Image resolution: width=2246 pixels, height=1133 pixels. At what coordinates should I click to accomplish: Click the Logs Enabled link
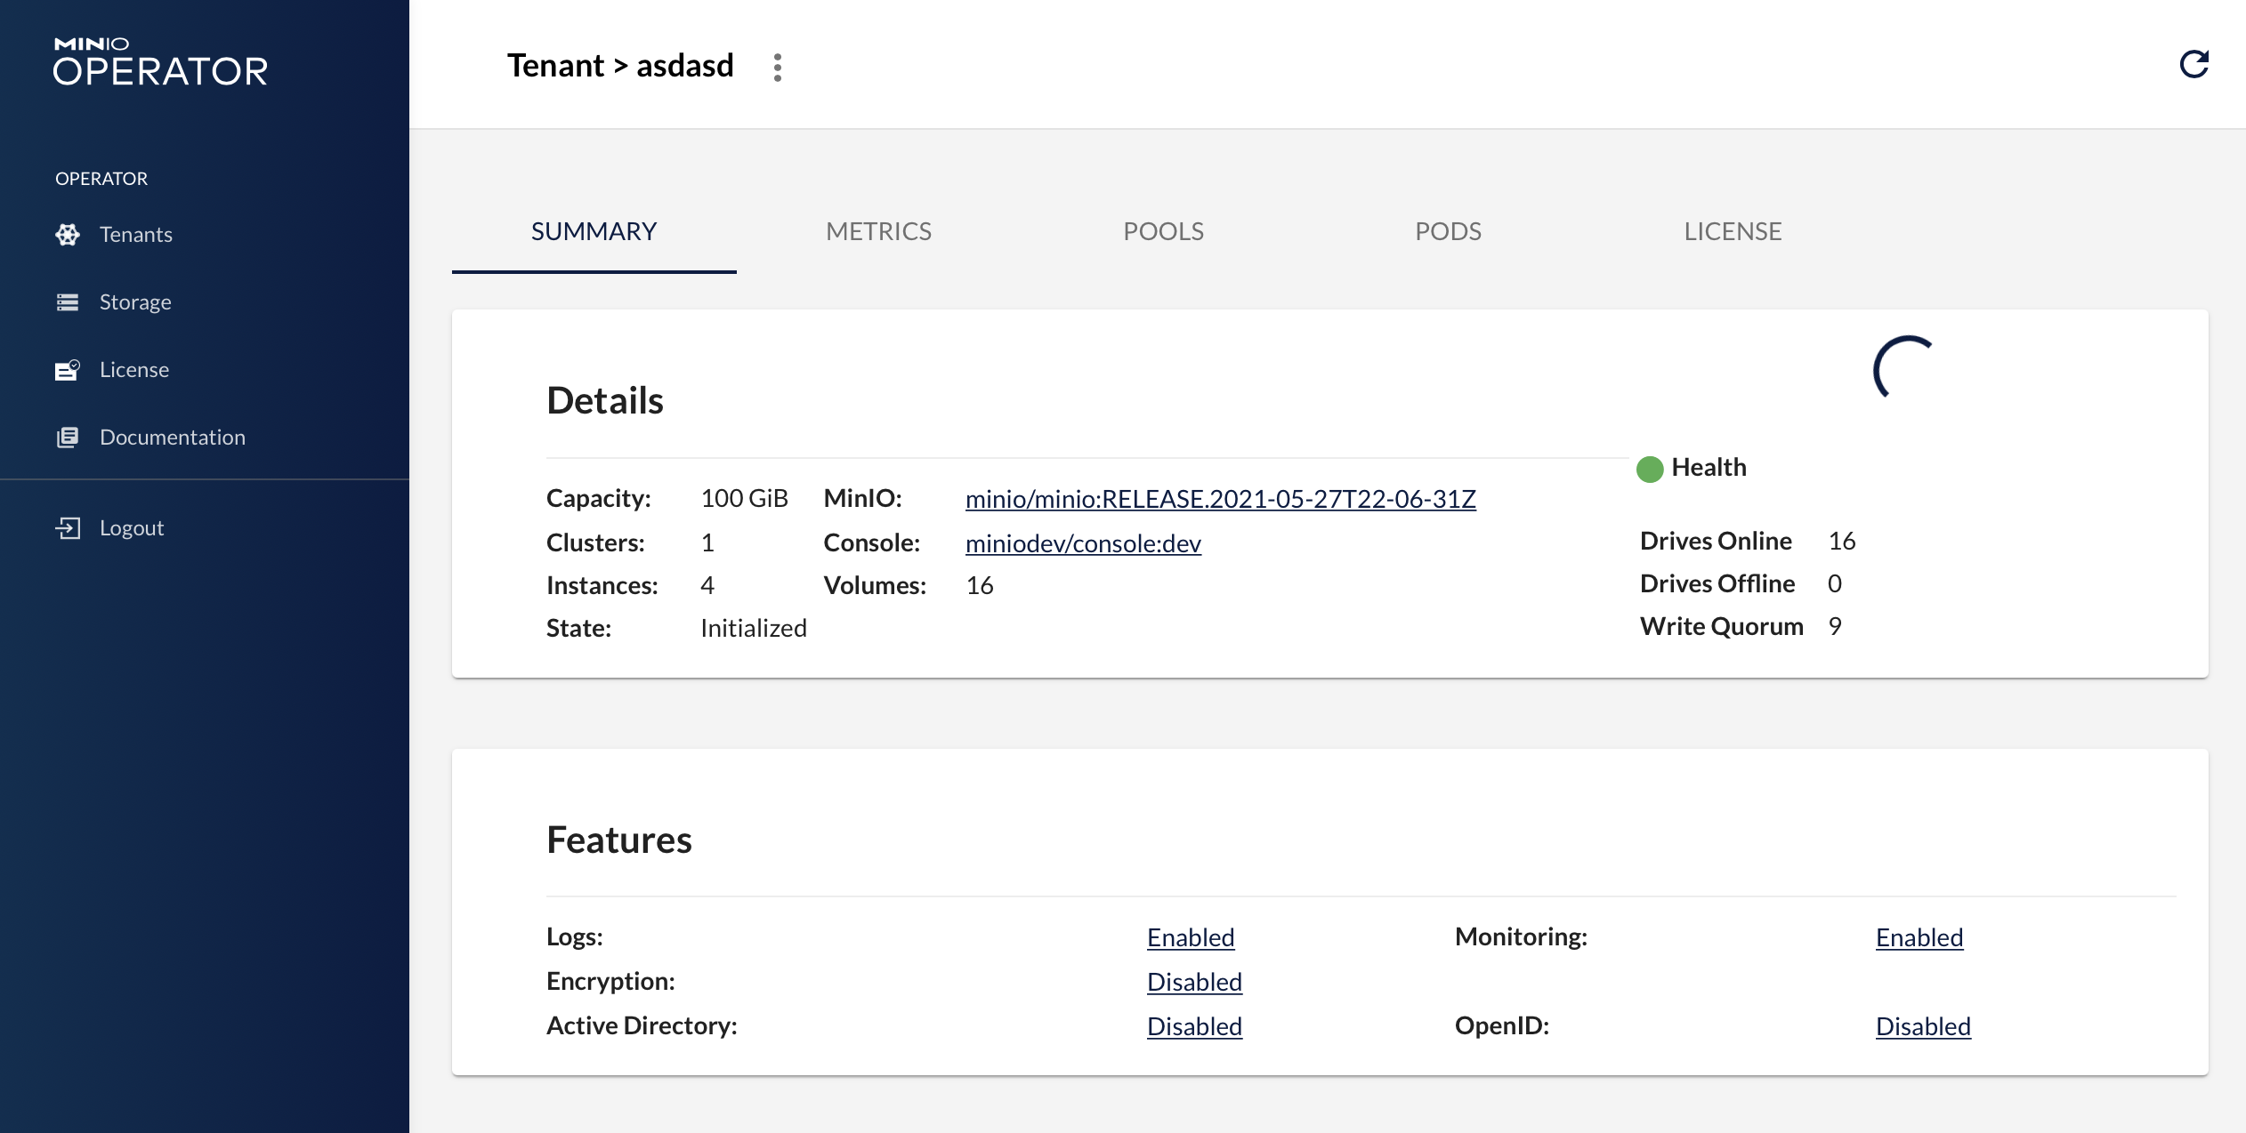pos(1191,937)
